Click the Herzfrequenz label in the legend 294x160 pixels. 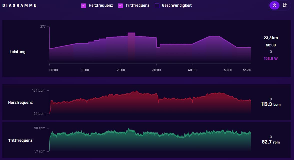click(x=101, y=5)
